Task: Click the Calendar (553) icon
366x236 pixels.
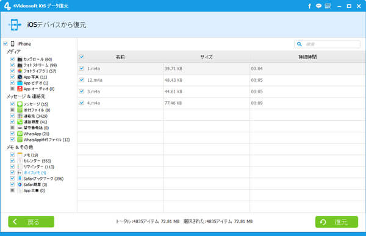Action: pos(20,161)
